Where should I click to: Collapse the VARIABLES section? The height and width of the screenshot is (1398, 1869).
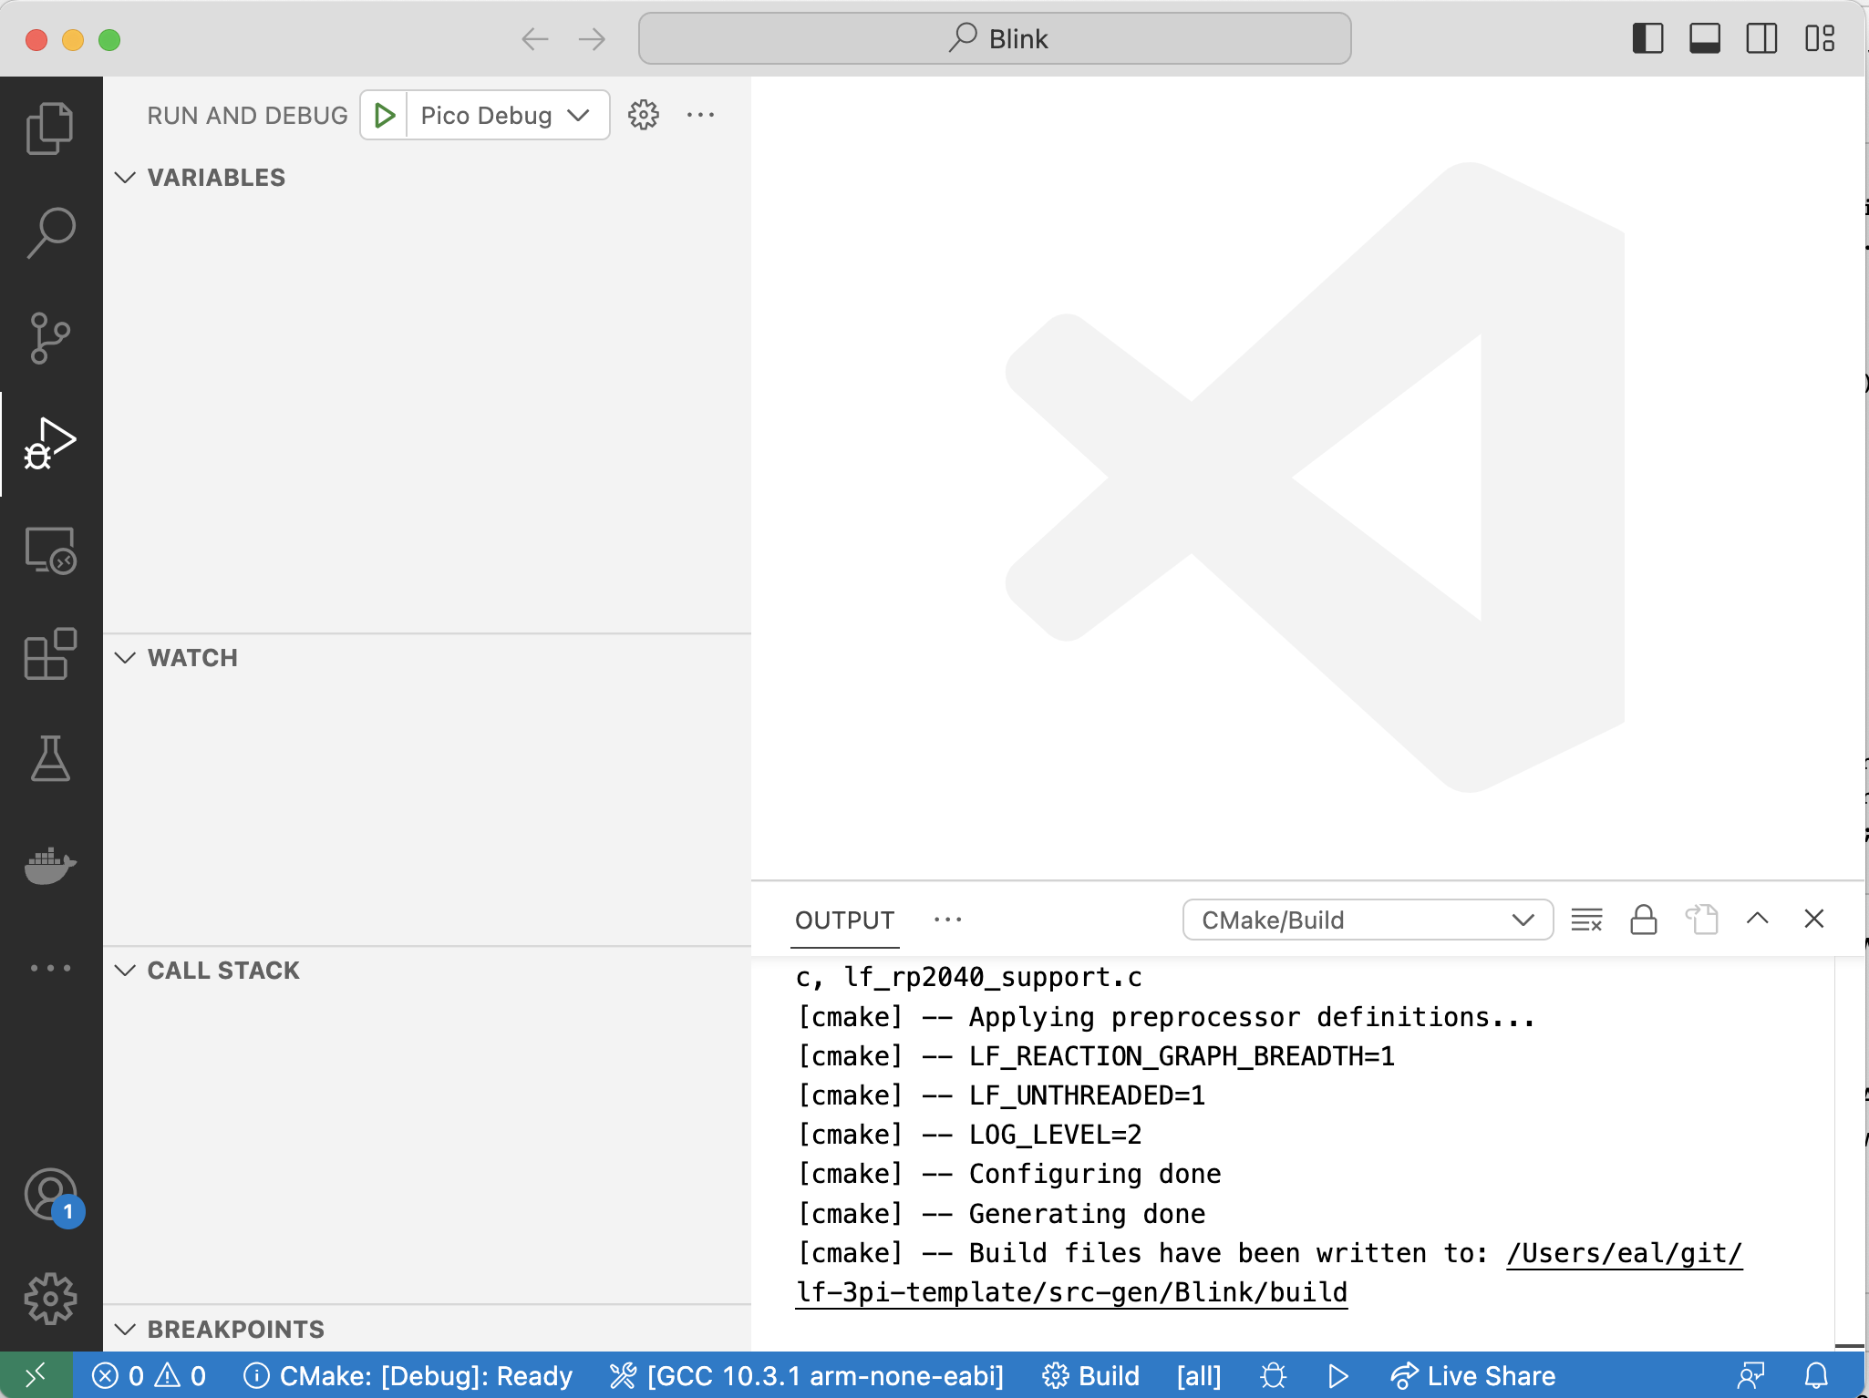tap(216, 178)
